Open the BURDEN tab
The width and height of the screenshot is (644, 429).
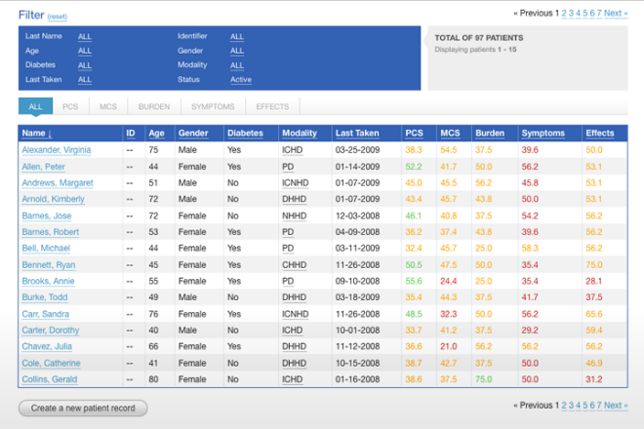coord(154,106)
